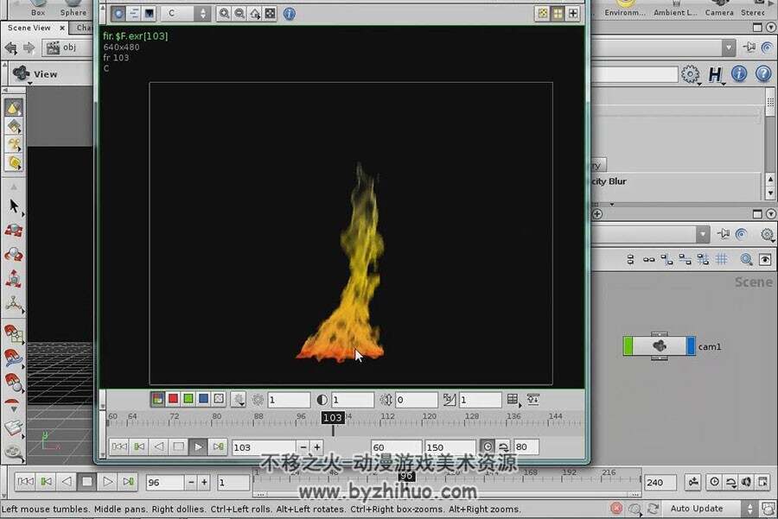
Task: Decrease MPlay frame number with minus
Action: coord(303,447)
